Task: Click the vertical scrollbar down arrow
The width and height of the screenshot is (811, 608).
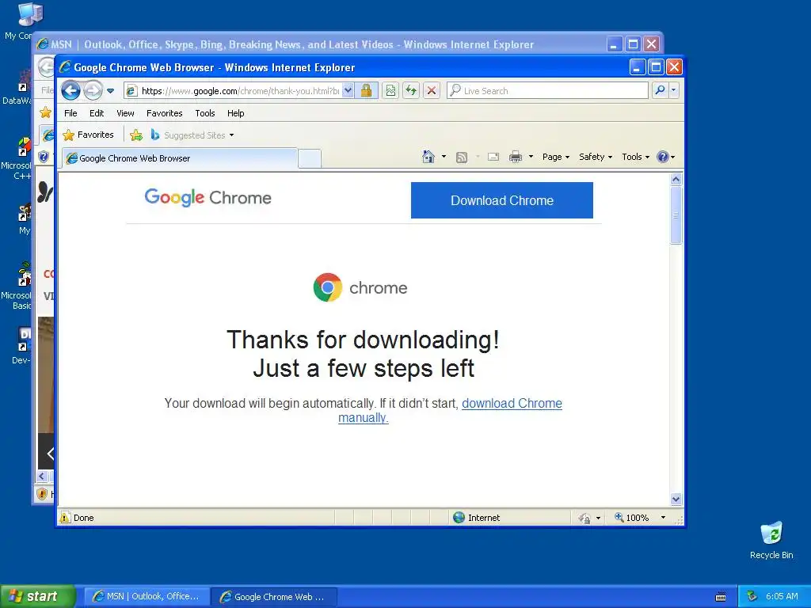Action: click(676, 500)
